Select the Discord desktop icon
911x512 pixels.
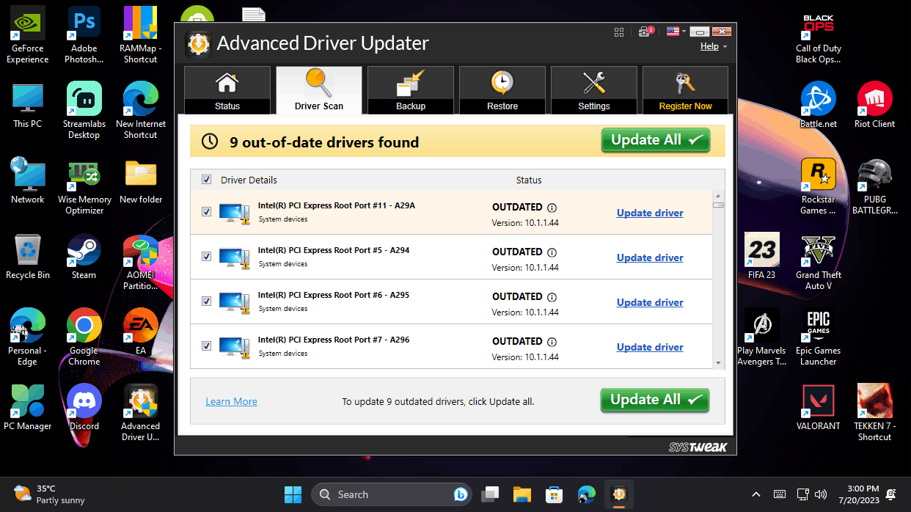click(84, 407)
